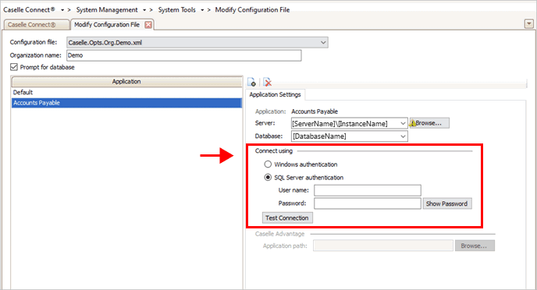The width and height of the screenshot is (537, 290).
Task: Click the Application column header
Action: click(126, 81)
